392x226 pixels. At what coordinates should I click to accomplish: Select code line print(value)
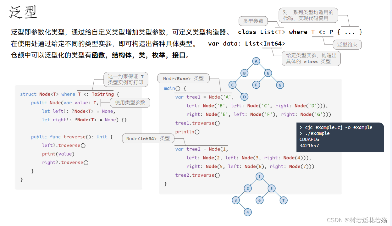tap(58, 154)
